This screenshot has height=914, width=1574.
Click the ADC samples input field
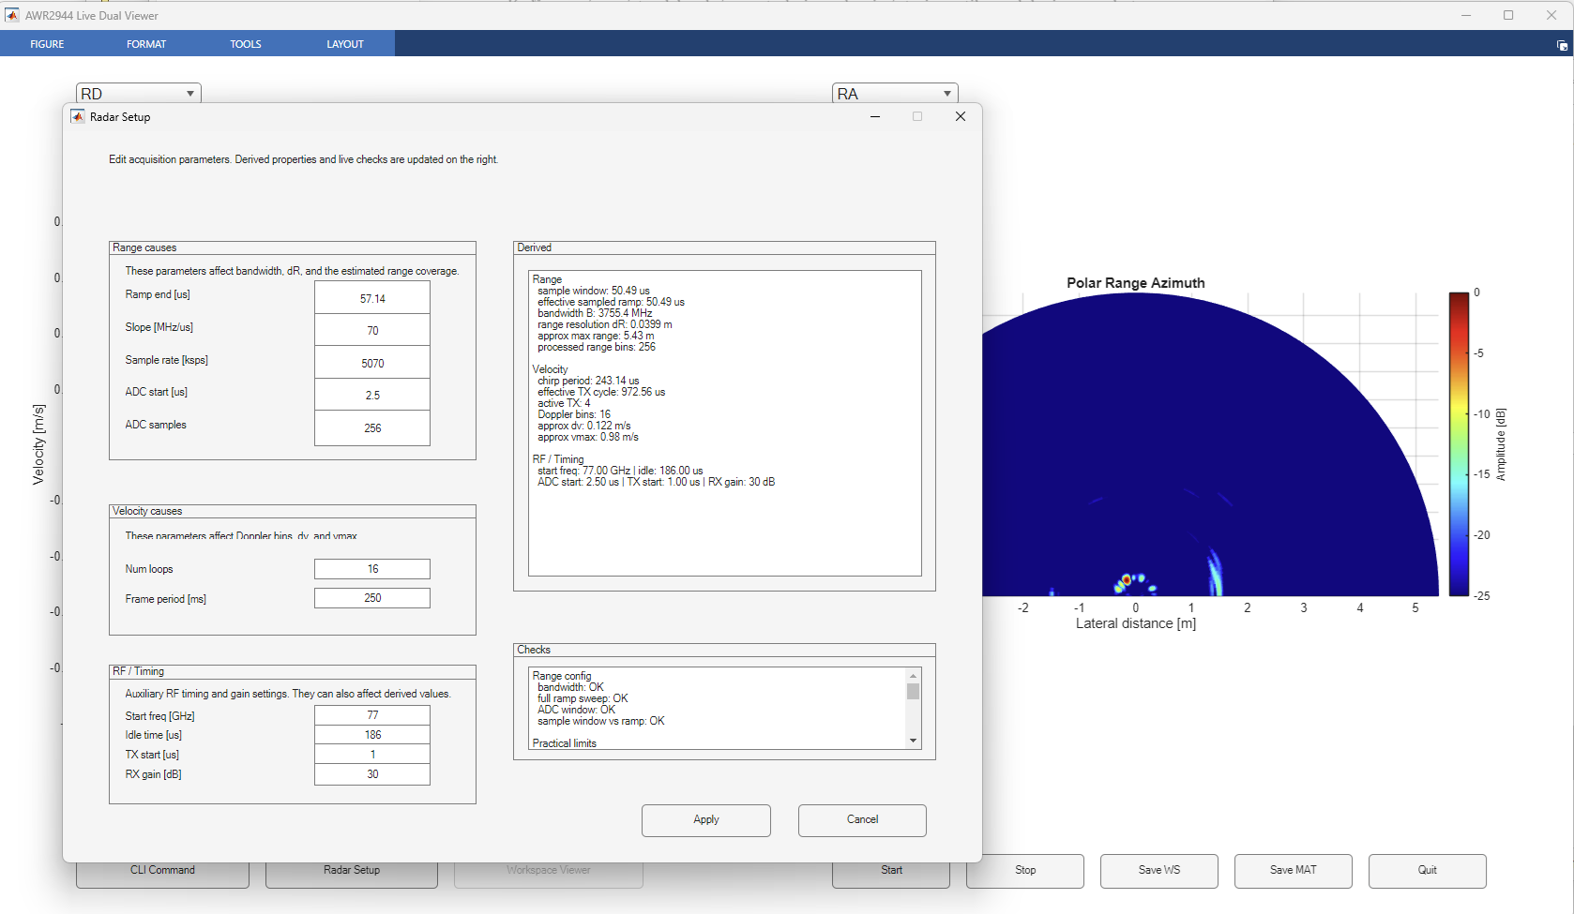372,427
